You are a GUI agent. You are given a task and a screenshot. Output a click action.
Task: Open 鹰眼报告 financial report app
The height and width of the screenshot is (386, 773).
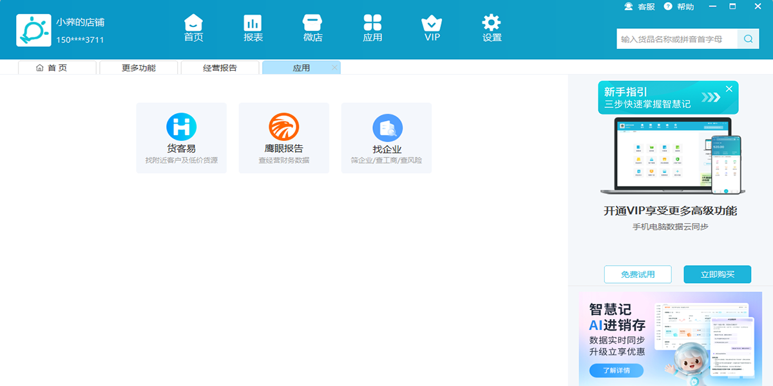tap(284, 138)
